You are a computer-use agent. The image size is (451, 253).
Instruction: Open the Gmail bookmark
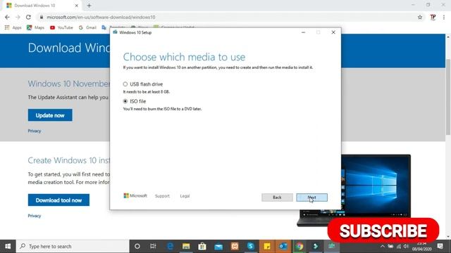(x=87, y=27)
